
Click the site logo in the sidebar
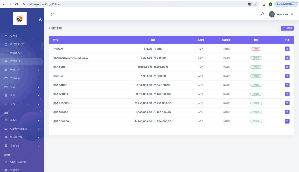[x=20, y=19]
